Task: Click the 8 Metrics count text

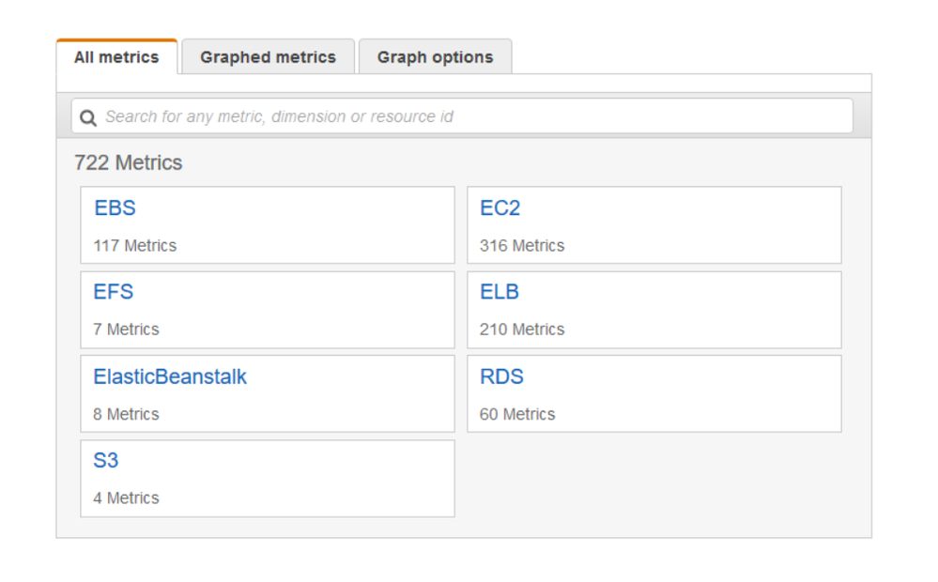Action: (x=127, y=414)
